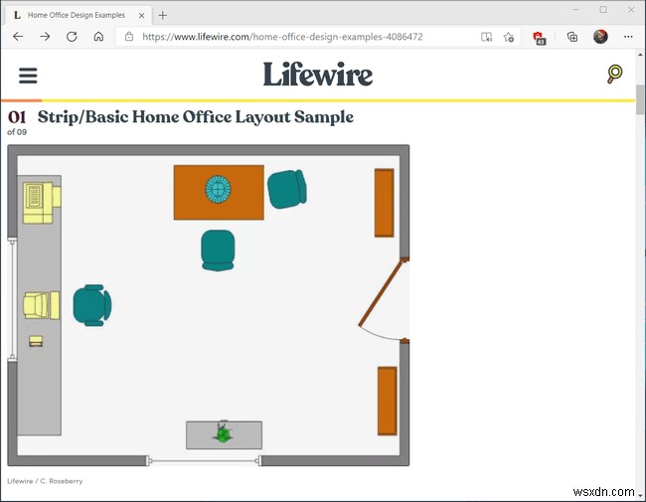
Task: Reload the page with the refresh icon
Action: click(72, 37)
